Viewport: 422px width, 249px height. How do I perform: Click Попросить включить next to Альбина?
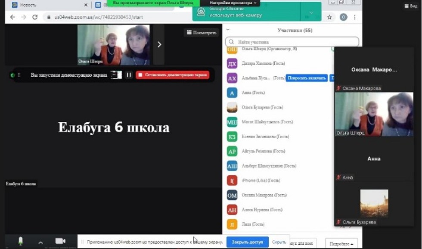tap(307, 78)
